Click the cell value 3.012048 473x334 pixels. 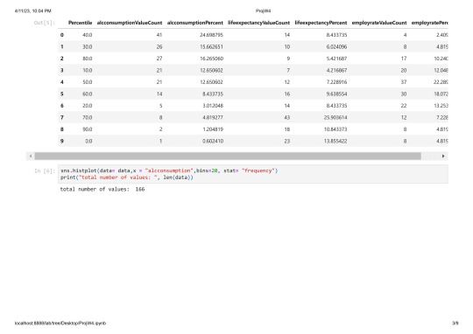[213, 106]
